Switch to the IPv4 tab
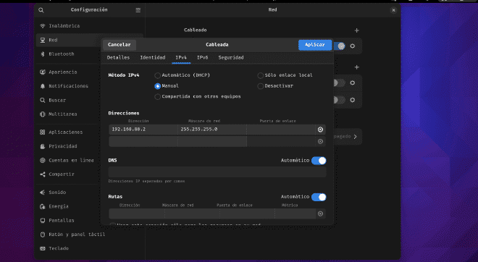The height and width of the screenshot is (262, 478). pyautogui.click(x=181, y=57)
